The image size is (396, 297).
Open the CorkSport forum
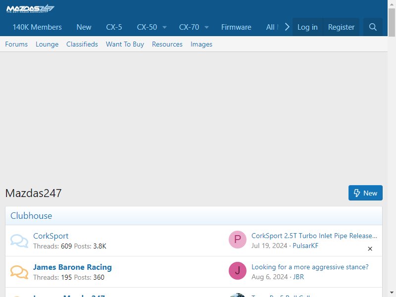tap(51, 236)
